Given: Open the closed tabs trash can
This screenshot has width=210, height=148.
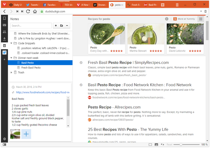Looking at the screenshot, I should click(177, 5).
